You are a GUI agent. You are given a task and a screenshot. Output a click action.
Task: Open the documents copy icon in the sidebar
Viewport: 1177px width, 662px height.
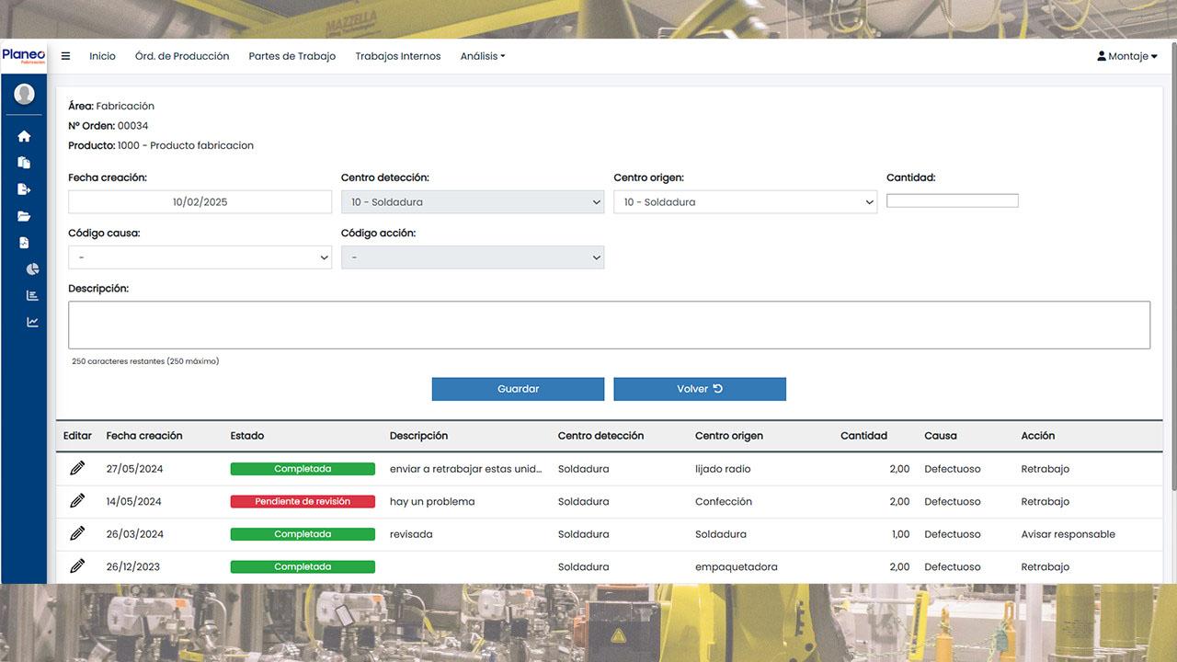coord(24,162)
